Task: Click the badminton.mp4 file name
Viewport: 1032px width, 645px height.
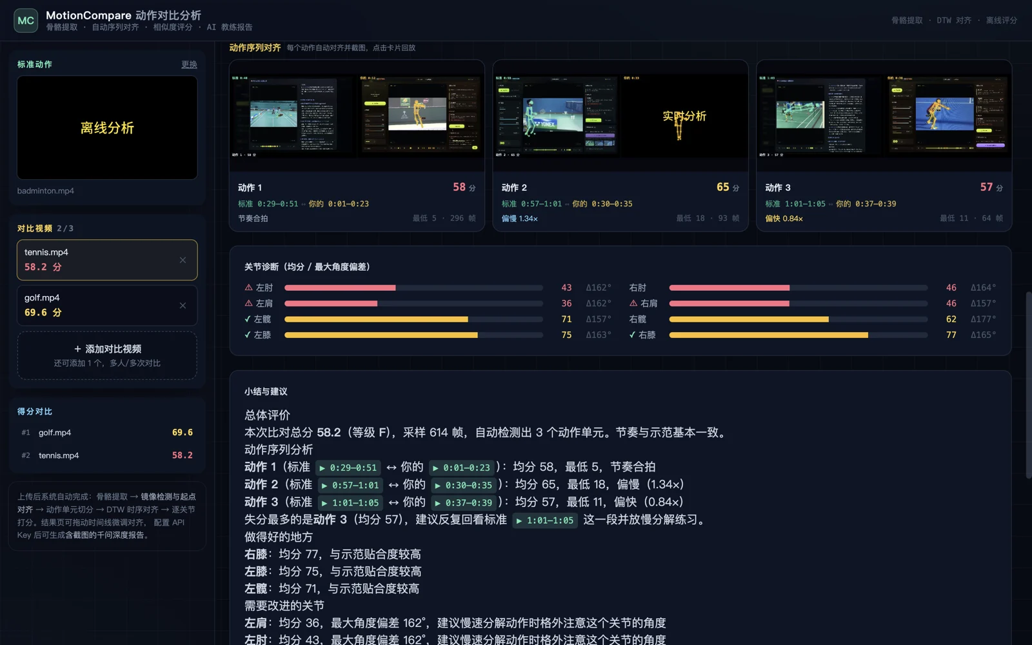Action: [x=46, y=191]
